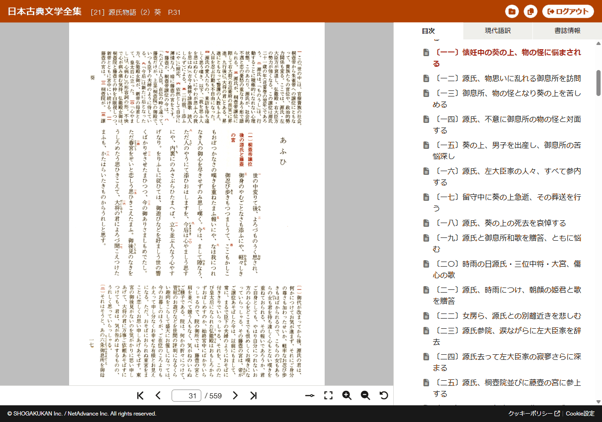Toggle fullscreen view with the expand icon
The image size is (602, 422).
(329, 396)
